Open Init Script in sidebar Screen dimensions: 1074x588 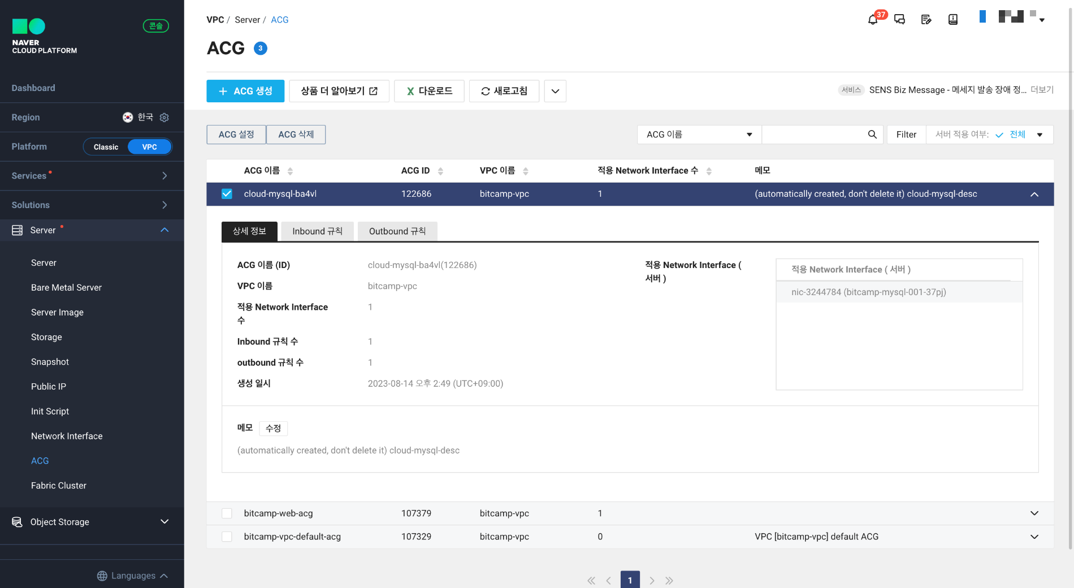tap(50, 412)
